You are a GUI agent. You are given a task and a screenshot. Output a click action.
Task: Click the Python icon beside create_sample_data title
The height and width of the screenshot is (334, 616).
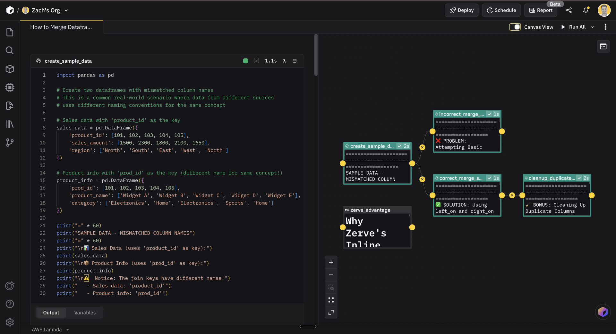click(x=38, y=61)
